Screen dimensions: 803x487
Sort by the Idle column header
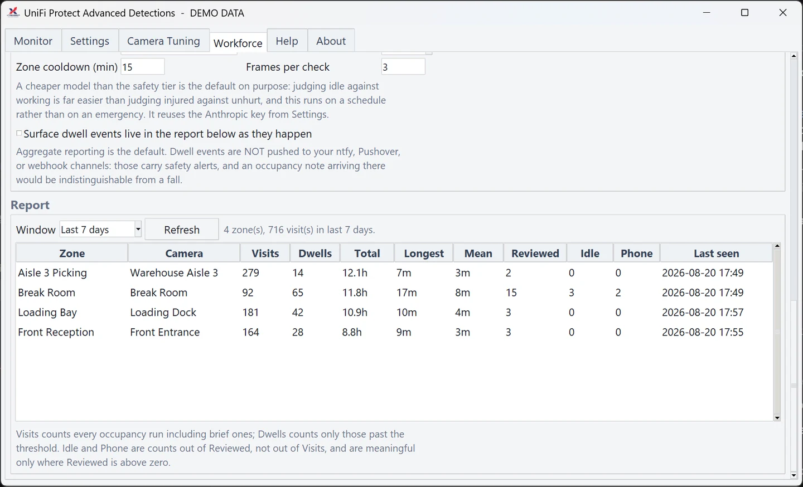(x=590, y=254)
